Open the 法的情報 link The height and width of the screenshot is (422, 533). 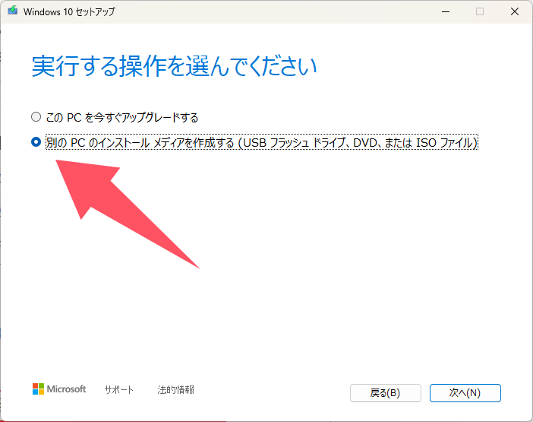click(175, 389)
